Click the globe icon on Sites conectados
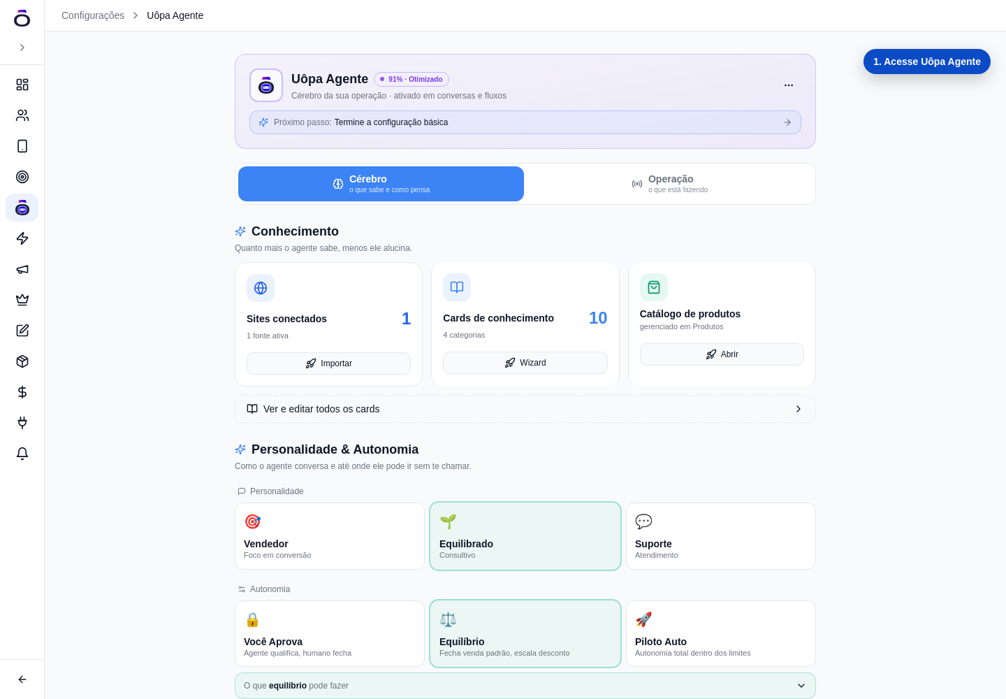Screen dimensions: 1006x699 (261, 288)
